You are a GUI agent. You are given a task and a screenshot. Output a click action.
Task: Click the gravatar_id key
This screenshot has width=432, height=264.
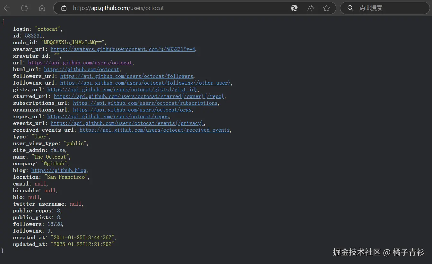30,56
